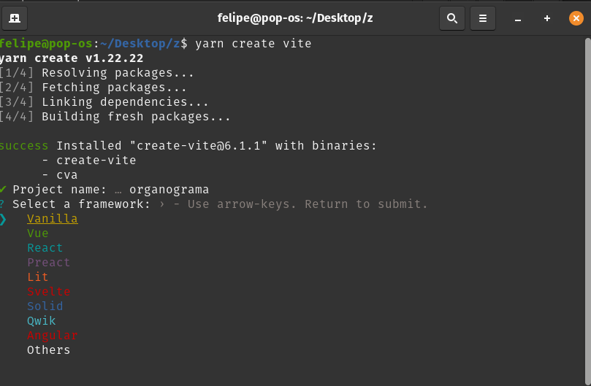Choose React from the framework list
Image resolution: width=591 pixels, height=386 pixels.
45,248
